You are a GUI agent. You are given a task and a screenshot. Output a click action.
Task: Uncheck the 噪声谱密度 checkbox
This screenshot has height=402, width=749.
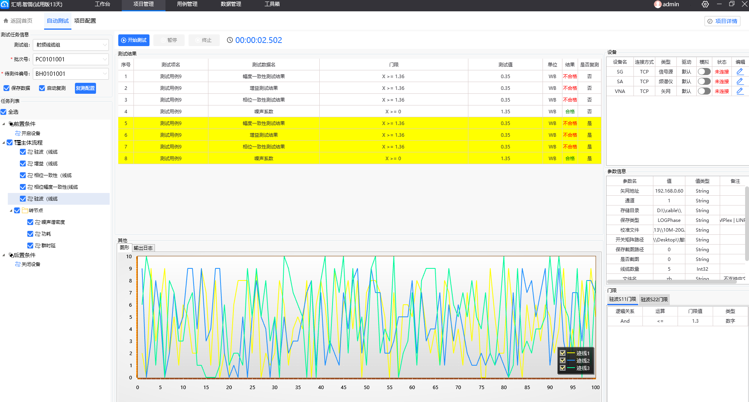[x=30, y=222]
